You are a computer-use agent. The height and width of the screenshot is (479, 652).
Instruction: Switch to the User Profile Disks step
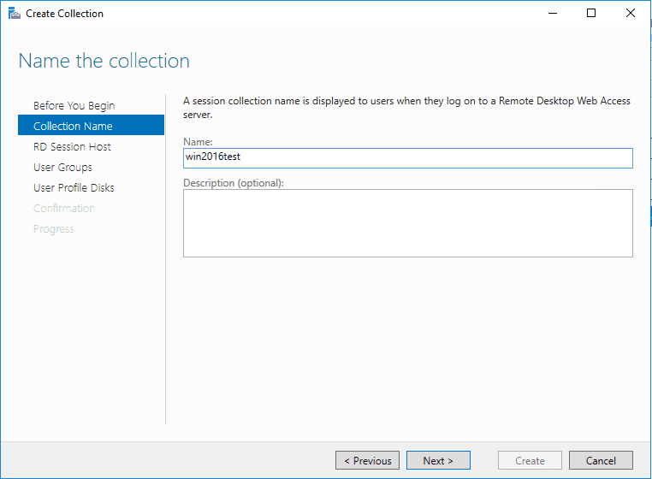(x=74, y=188)
